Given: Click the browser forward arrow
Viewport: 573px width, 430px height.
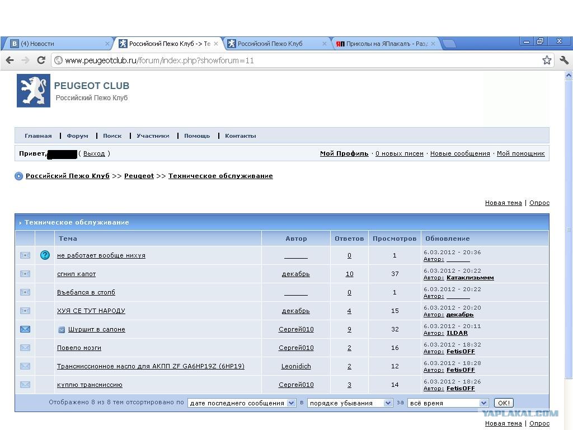Looking at the screenshot, I should point(25,60).
